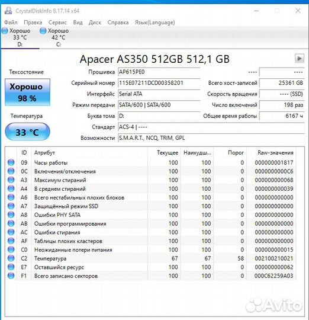This screenshot has height=320, width=309.
Task: Click the transfer mode field SATA/600 | SATA/600
Action: pos(159,105)
